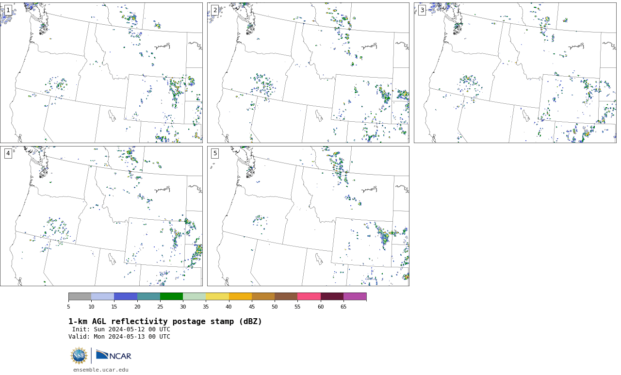Click the member number 1 label box
Image resolution: width=621 pixels, height=375 pixels.
(8, 10)
